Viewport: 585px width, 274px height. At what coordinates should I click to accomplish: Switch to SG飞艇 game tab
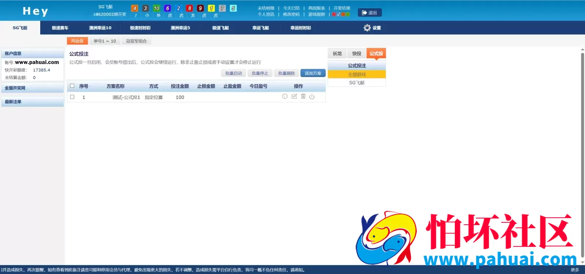pyautogui.click(x=20, y=28)
